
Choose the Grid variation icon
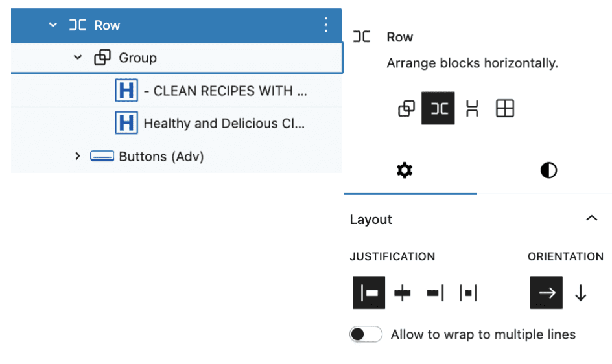504,108
